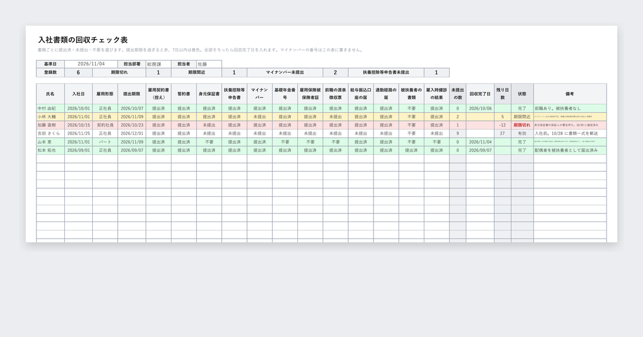
Task: Select the 入社日 column header
Action: 78,94
